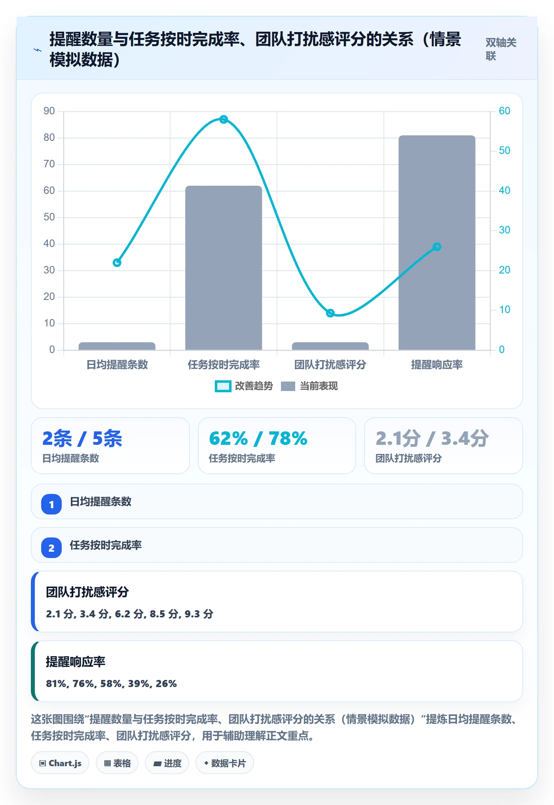Click the number 2 badge icon

coord(51,548)
